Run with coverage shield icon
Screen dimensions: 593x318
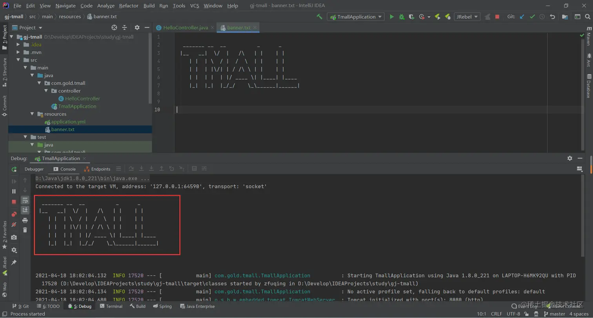[x=411, y=17]
